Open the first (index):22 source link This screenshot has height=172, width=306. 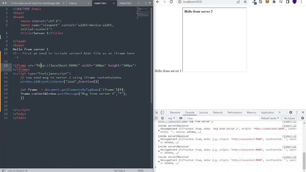tap(289, 126)
